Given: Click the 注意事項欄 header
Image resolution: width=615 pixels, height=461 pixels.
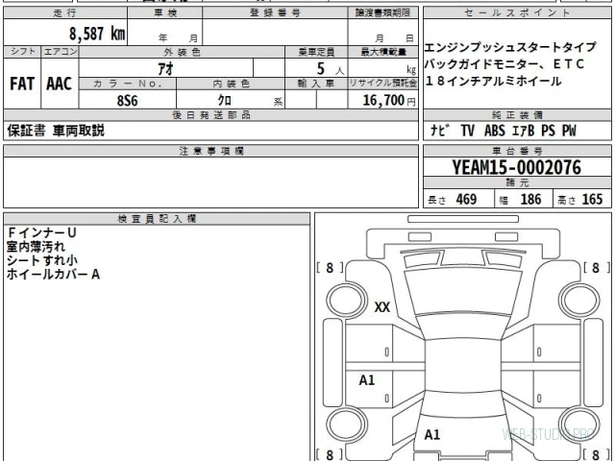Looking at the screenshot, I should pyautogui.click(x=211, y=151).
